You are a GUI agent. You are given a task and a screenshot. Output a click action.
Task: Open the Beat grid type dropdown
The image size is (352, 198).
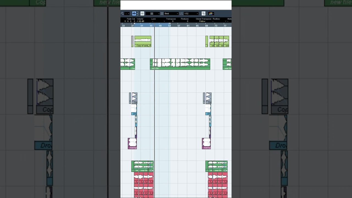click(x=171, y=13)
